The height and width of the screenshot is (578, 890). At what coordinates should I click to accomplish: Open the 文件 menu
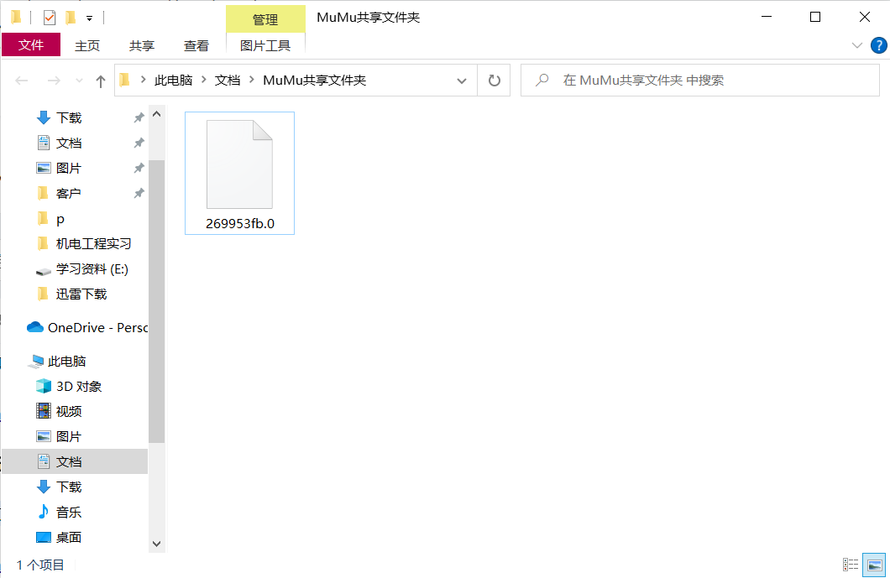31,45
